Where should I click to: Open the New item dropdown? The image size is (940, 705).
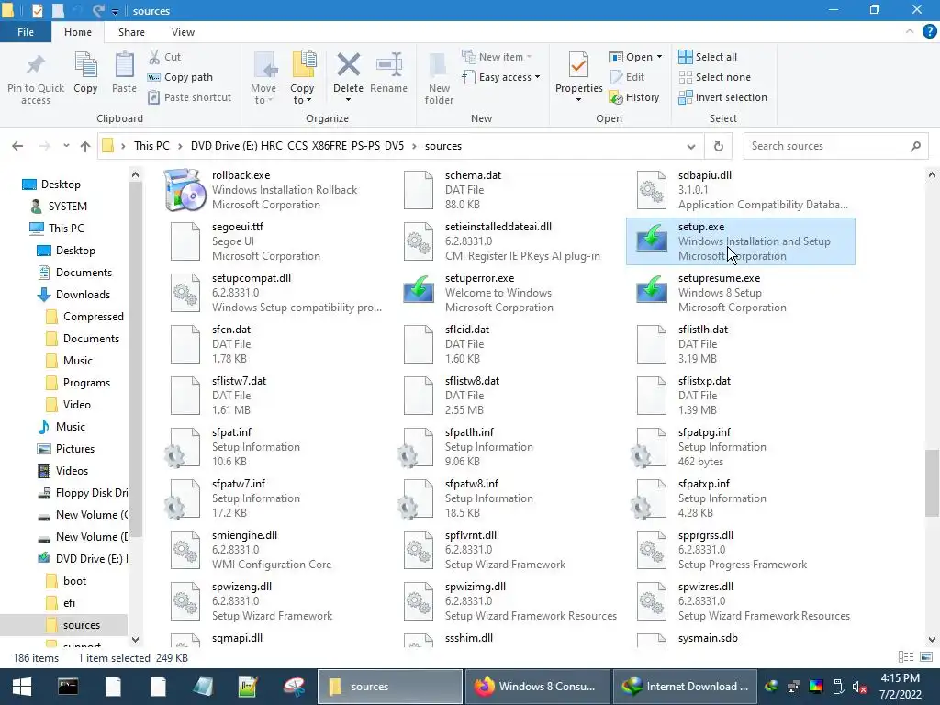coord(497,57)
